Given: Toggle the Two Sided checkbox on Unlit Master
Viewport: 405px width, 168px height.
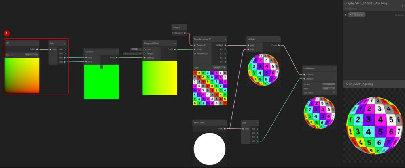Looking at the screenshot, I should tap(334, 92).
